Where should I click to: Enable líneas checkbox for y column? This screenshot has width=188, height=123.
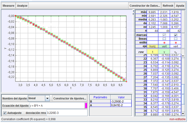pyautogui.click(x=164, y=39)
